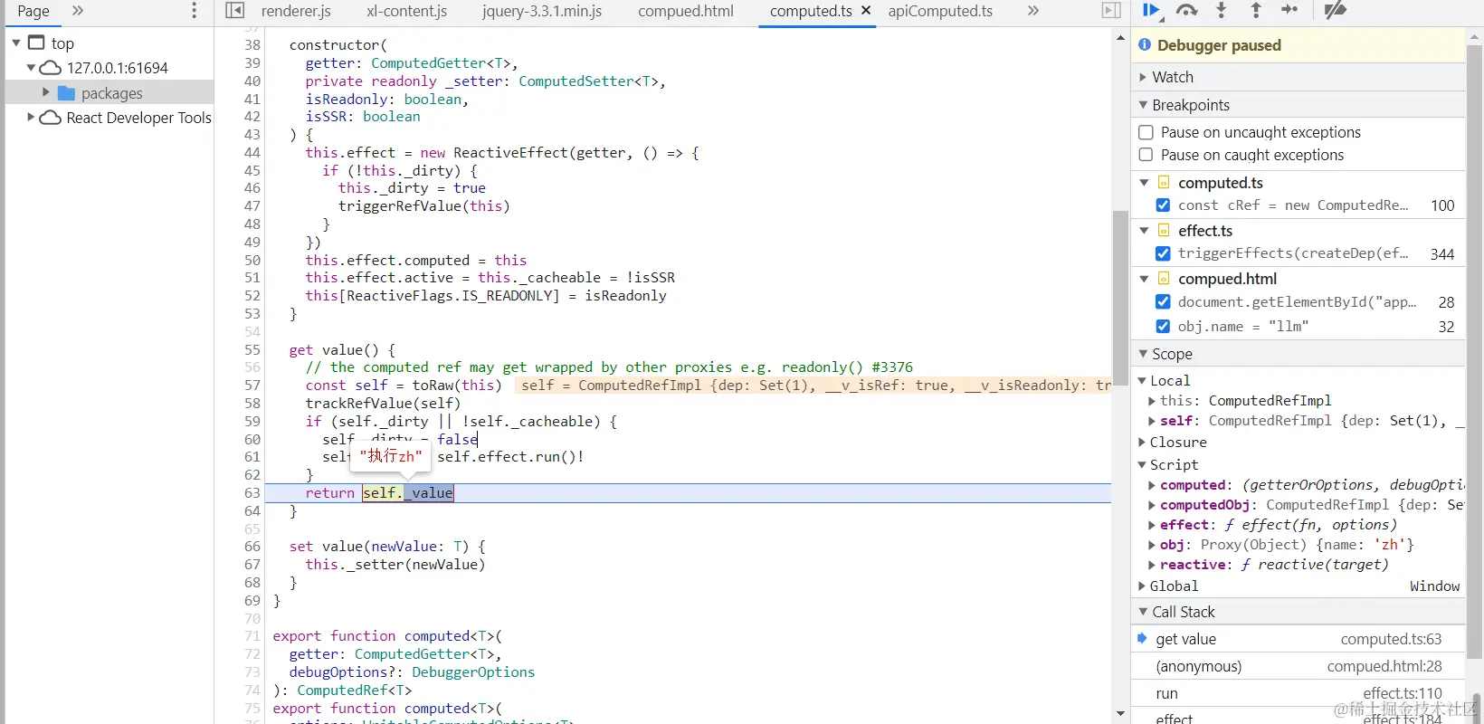Open the jquery-3.3.1.min.js file tab
1484x724 pixels.
click(542, 11)
